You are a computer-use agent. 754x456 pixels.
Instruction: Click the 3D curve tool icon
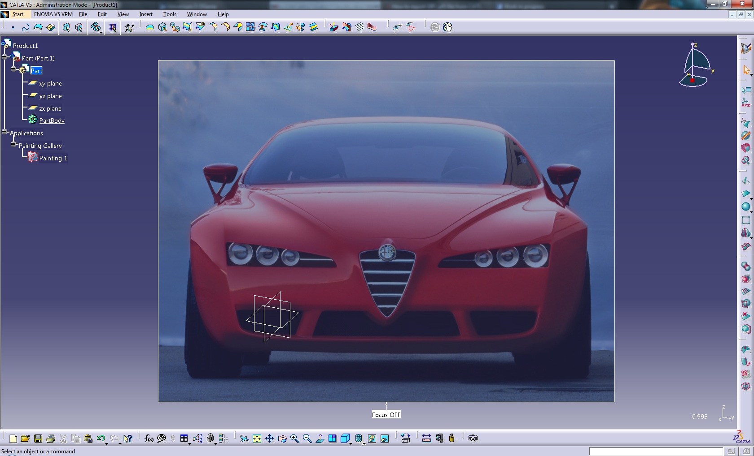point(26,27)
